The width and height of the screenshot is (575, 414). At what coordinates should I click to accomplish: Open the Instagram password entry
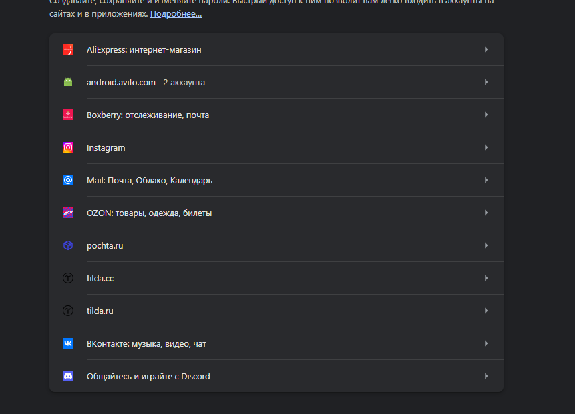(x=276, y=147)
